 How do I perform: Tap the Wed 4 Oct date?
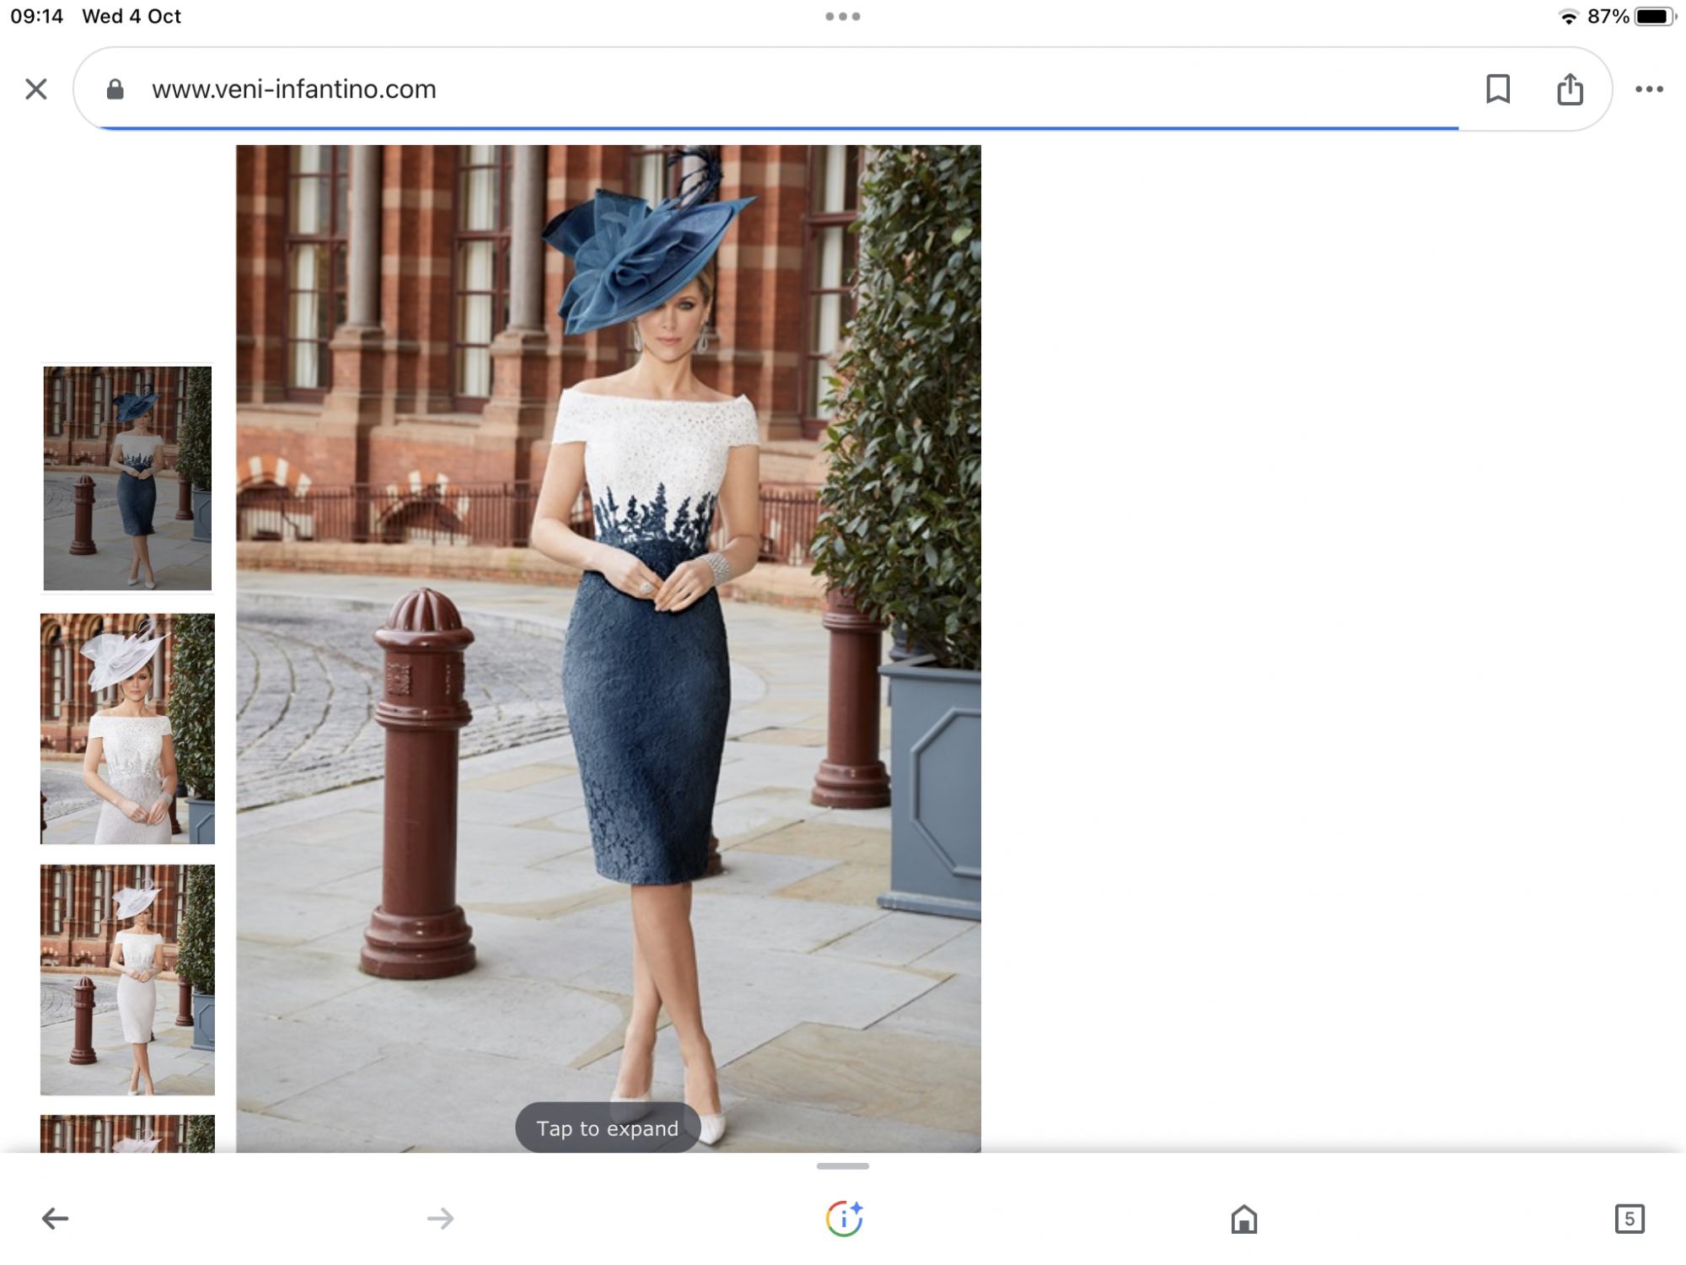pos(132,16)
